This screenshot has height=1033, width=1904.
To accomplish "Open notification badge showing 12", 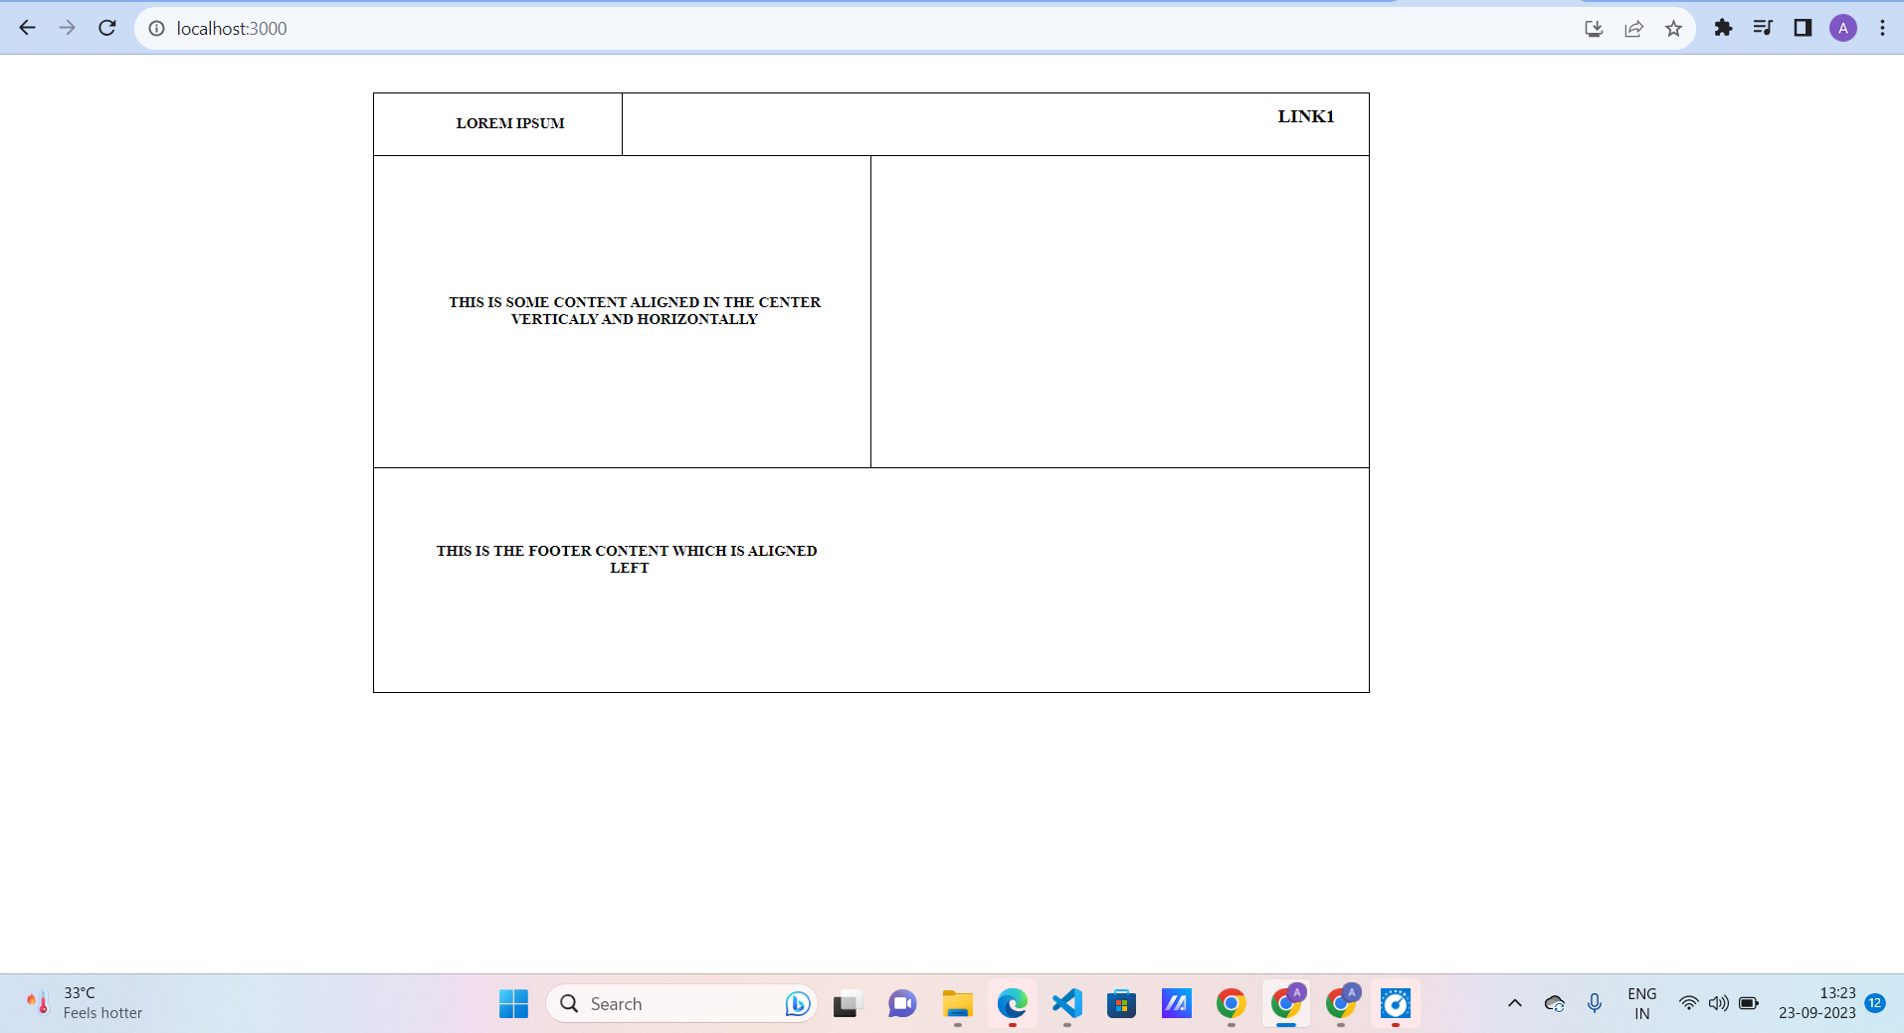I will coord(1875,1003).
